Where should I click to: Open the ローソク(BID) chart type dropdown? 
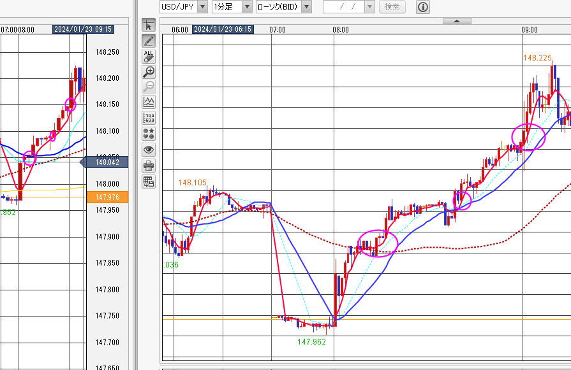[x=306, y=7]
